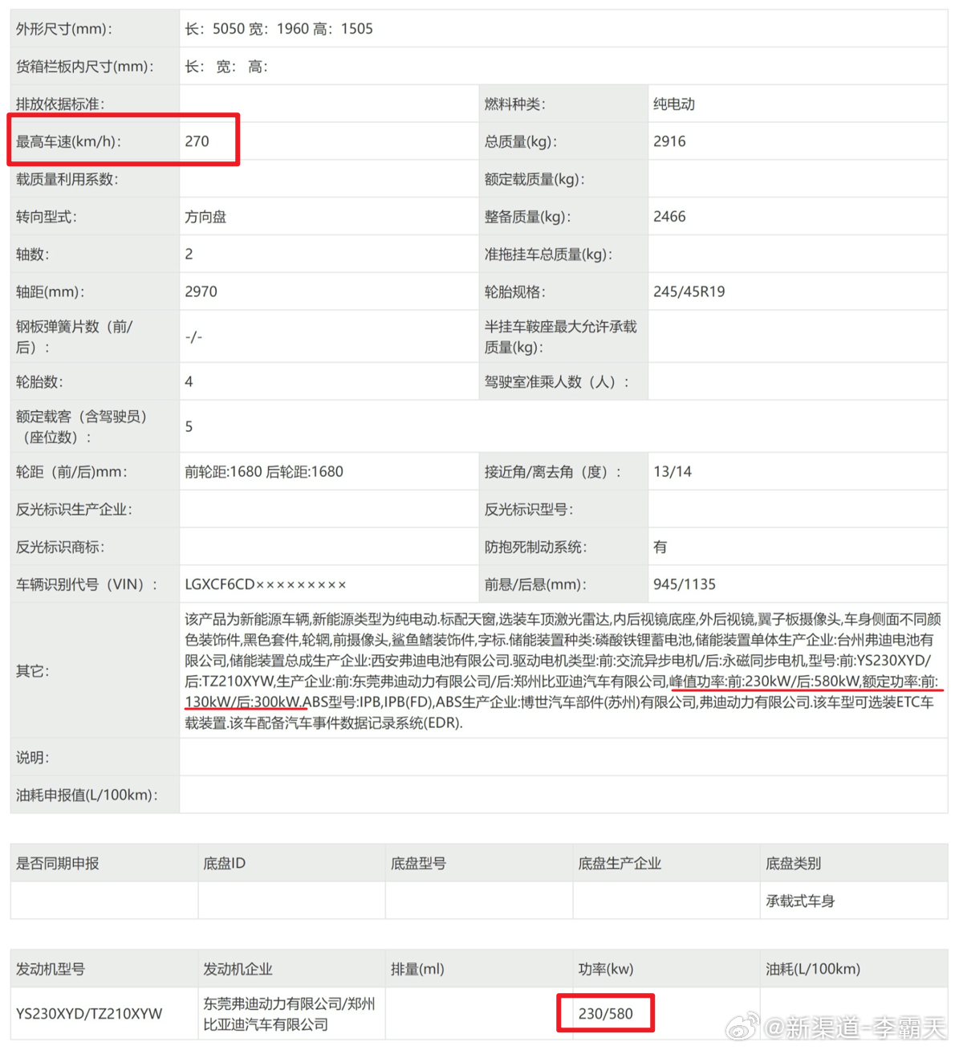This screenshot has height=1050, width=955.
Task: Select motor model YS230XYD/TZ210XYW
Action: tap(89, 1015)
